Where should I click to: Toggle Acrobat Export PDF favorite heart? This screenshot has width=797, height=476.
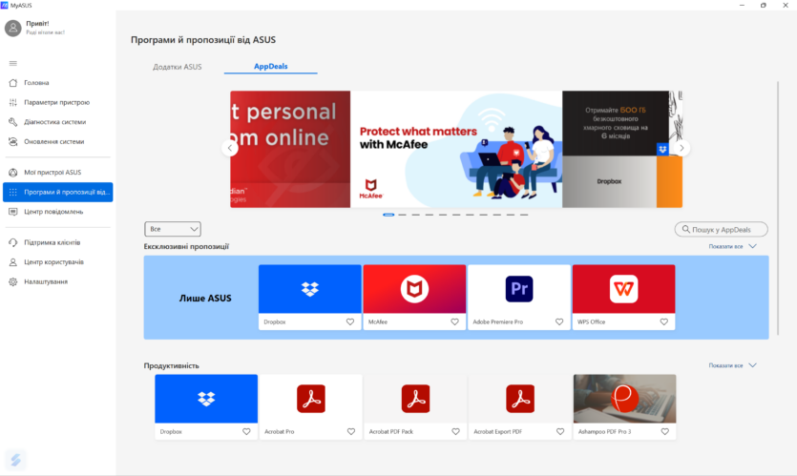click(x=560, y=432)
